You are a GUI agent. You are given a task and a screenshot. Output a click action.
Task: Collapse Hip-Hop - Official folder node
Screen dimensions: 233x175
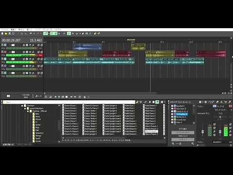(28, 111)
